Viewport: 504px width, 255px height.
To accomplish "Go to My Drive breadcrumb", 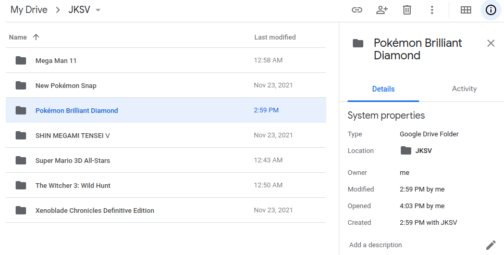I will click(29, 9).
